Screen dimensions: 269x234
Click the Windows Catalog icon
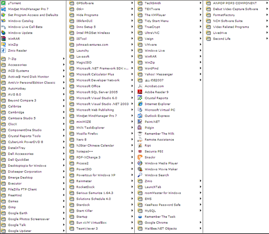[3, 21]
